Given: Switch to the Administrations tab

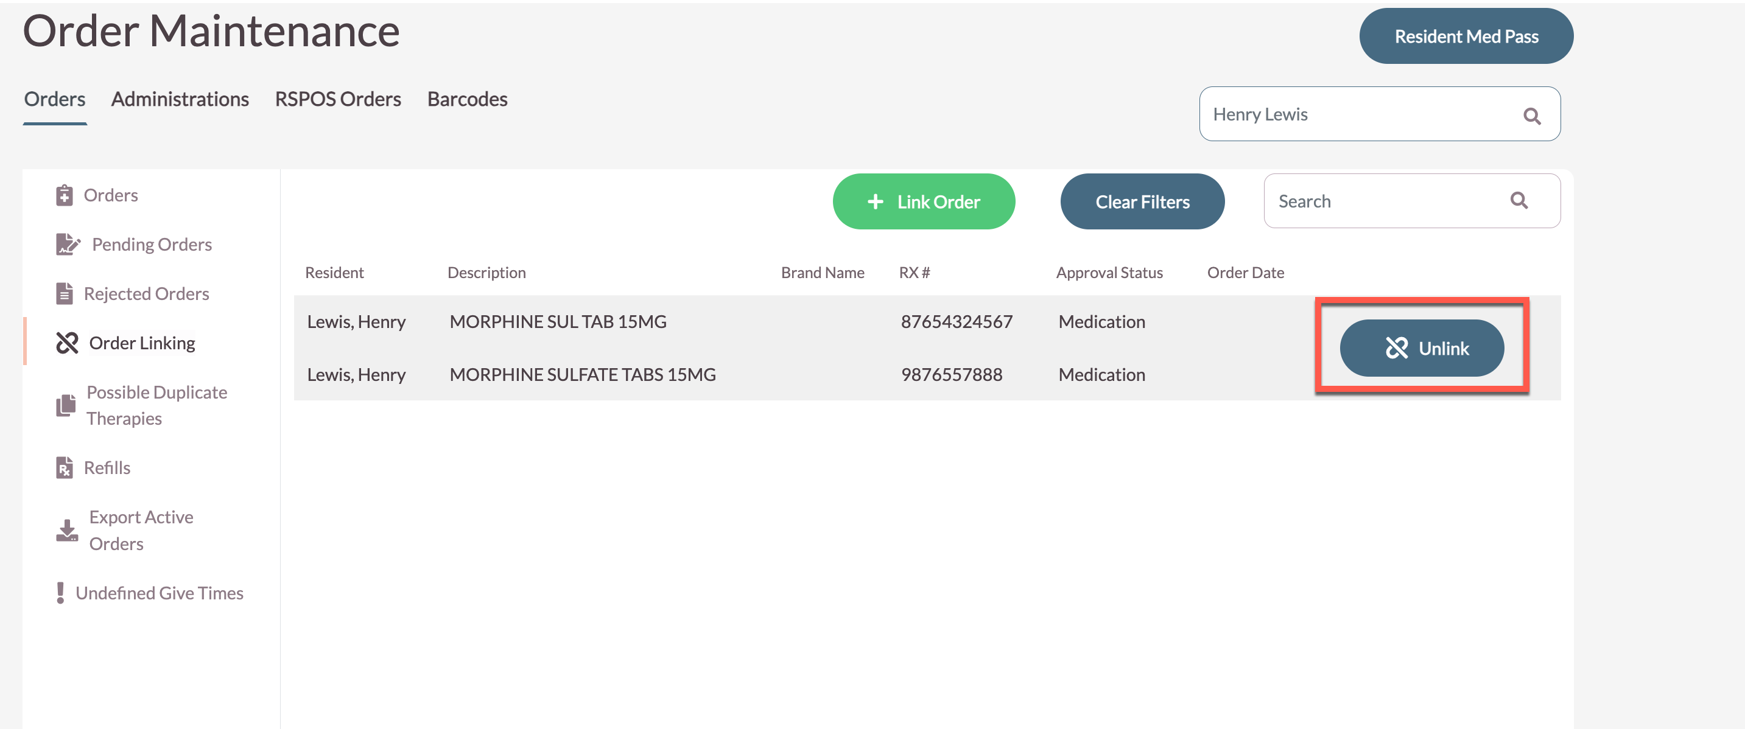Looking at the screenshot, I should point(180,100).
